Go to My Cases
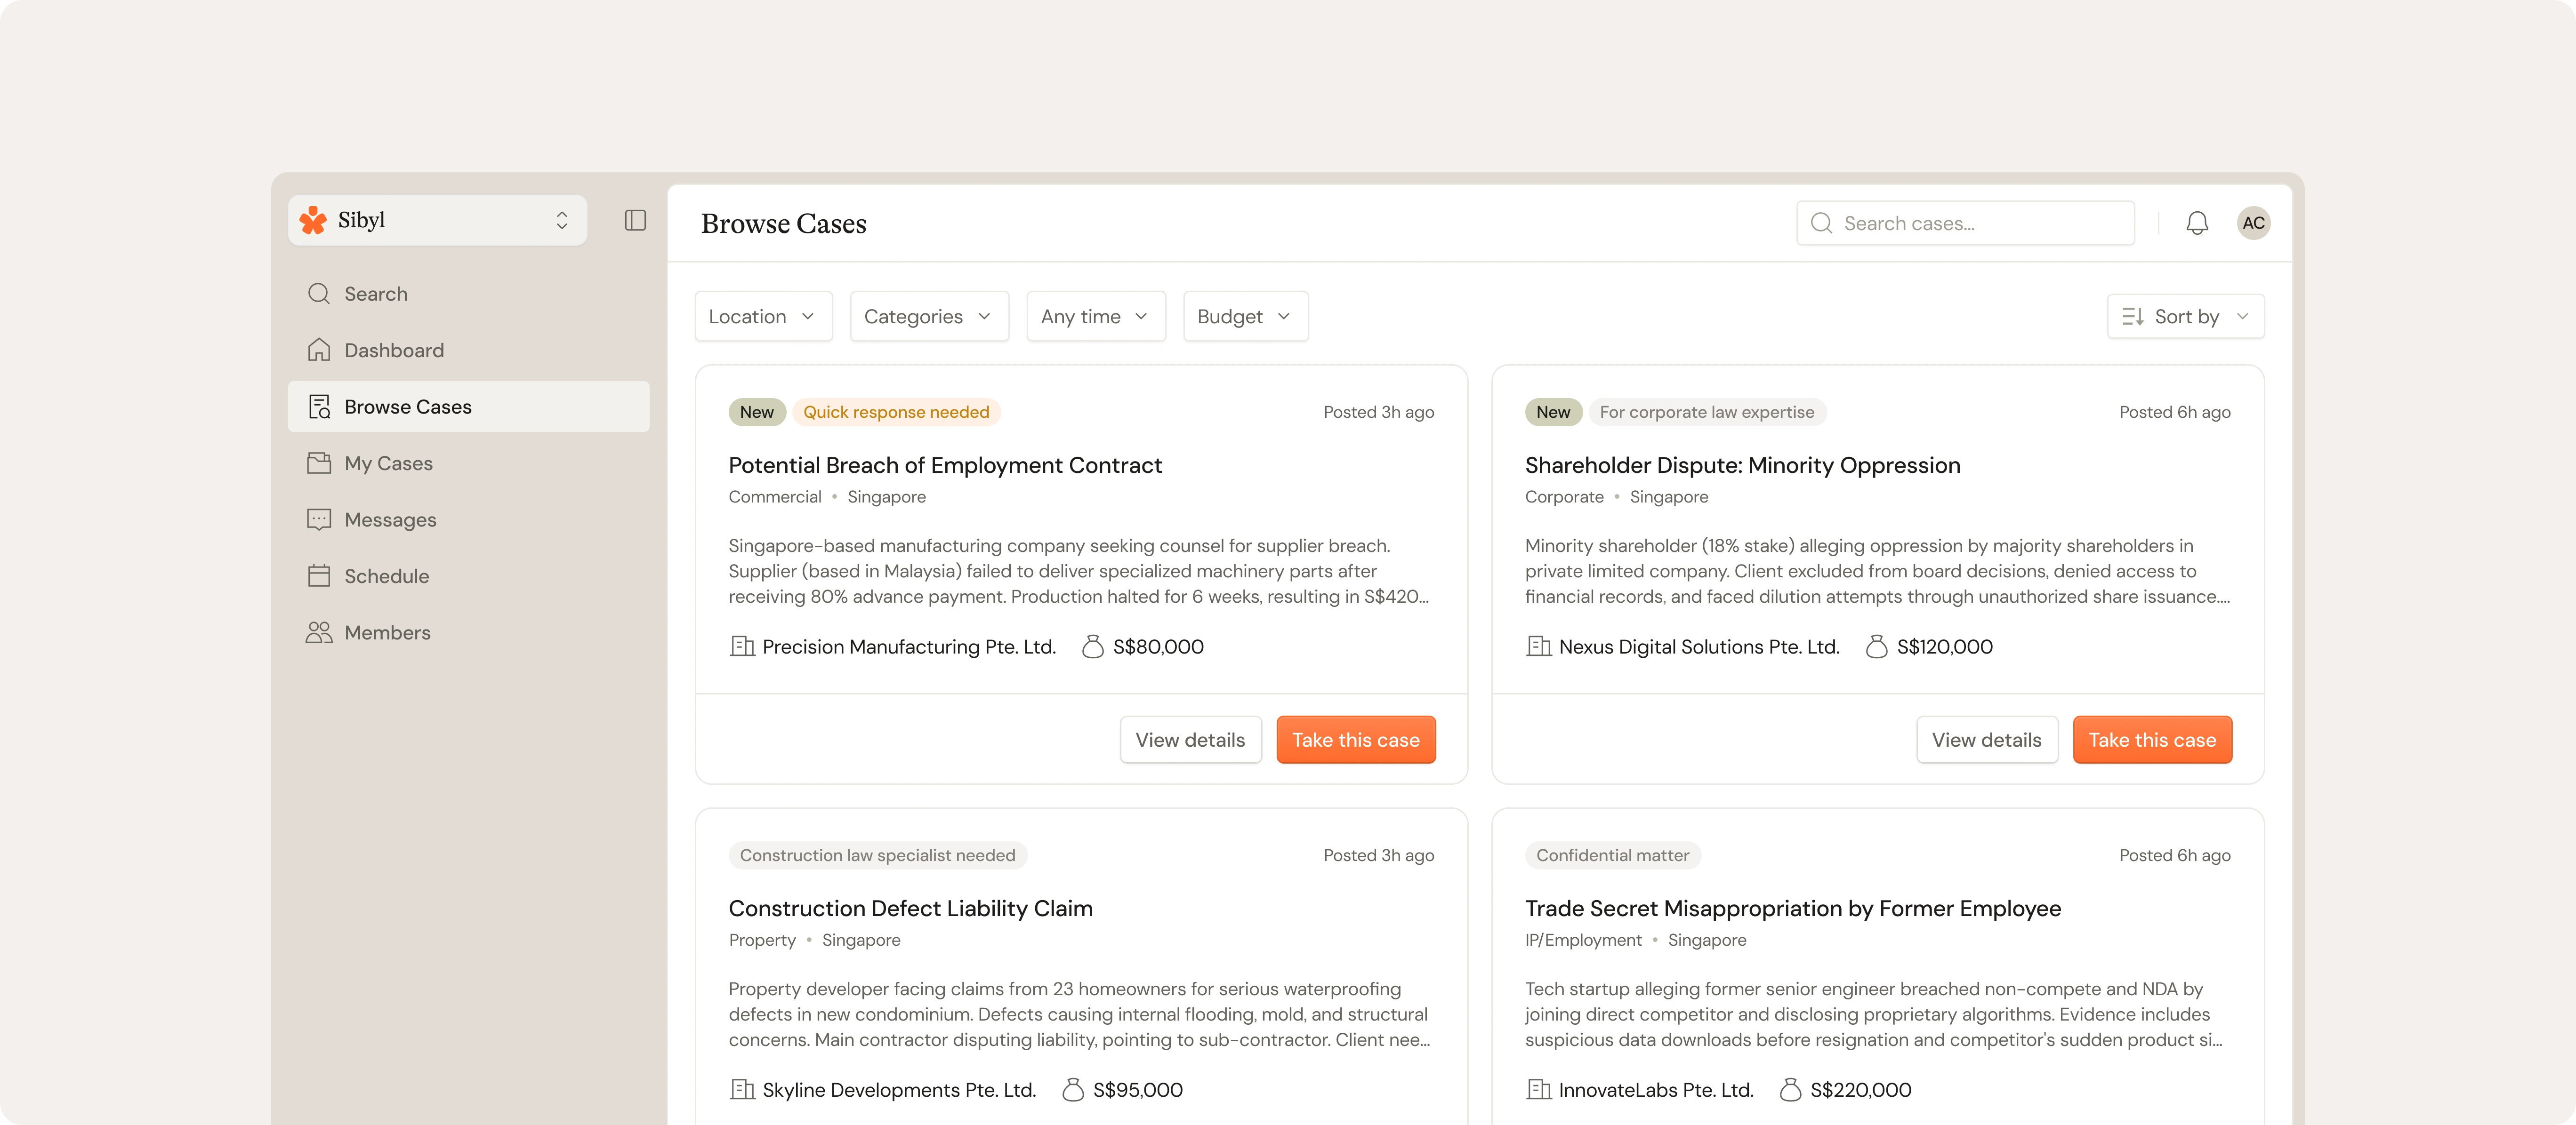Viewport: 2576px width, 1125px height. [x=388, y=463]
